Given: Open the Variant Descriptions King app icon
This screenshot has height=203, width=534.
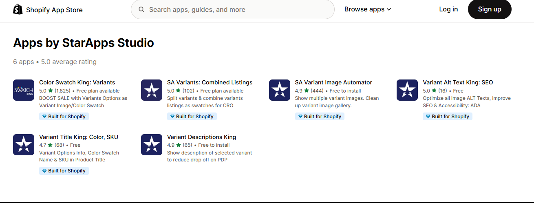Looking at the screenshot, I should click(x=152, y=145).
